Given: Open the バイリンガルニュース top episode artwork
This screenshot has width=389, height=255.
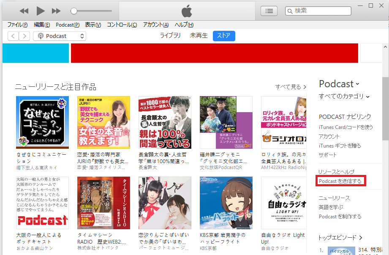Looking at the screenshot, I should pyautogui.click(x=342, y=250).
